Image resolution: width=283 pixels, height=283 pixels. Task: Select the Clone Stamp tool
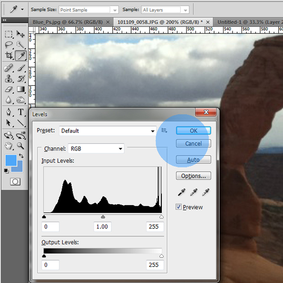pyautogui.click(x=8, y=79)
